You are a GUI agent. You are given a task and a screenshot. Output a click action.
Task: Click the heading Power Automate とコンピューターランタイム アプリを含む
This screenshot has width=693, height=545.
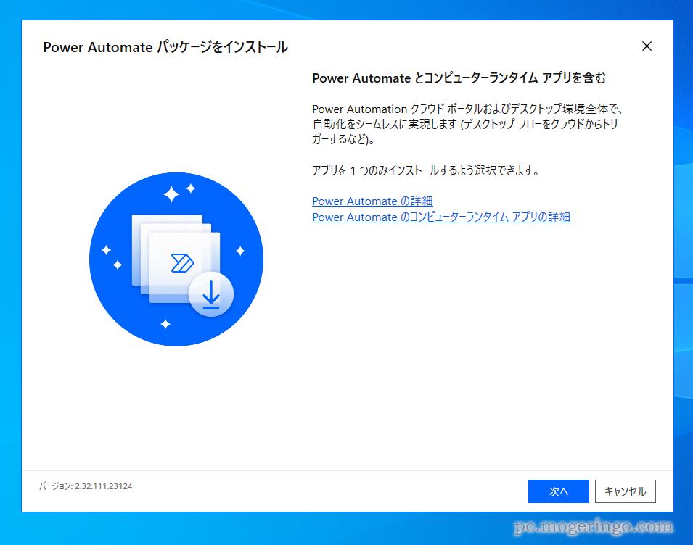pyautogui.click(x=459, y=78)
